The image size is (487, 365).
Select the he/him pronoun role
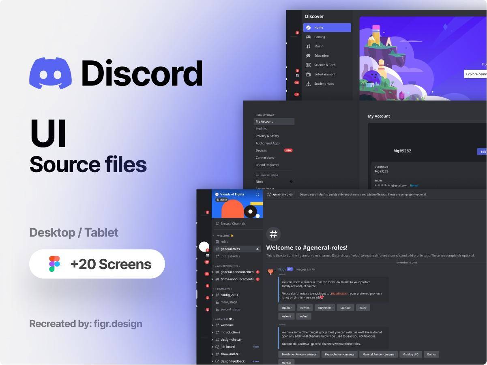305,308
